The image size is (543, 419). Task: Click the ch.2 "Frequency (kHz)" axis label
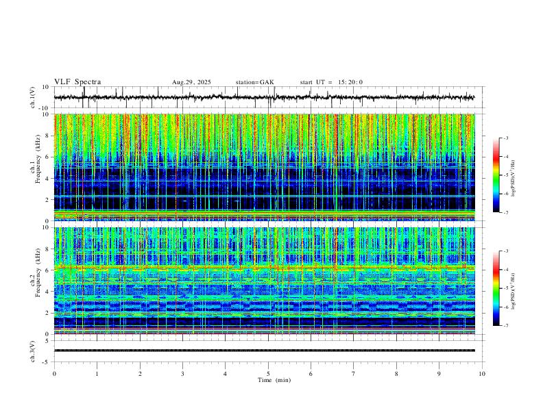tap(38, 272)
